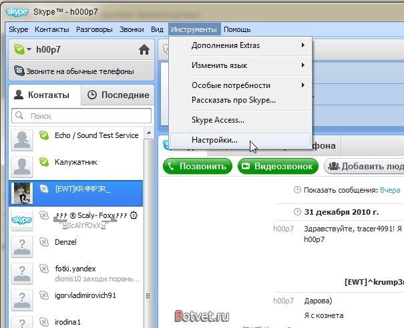404x328 pixels.
Task: Click Калужатник's online status icon
Action: coord(44,162)
